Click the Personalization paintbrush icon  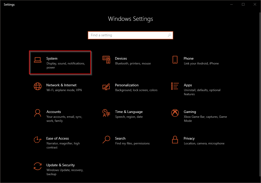106,86
